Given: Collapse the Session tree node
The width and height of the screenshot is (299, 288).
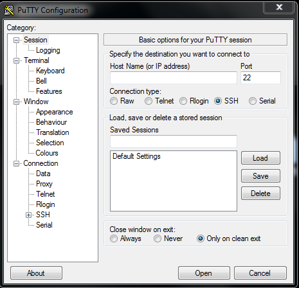Looking at the screenshot, I should (x=16, y=40).
